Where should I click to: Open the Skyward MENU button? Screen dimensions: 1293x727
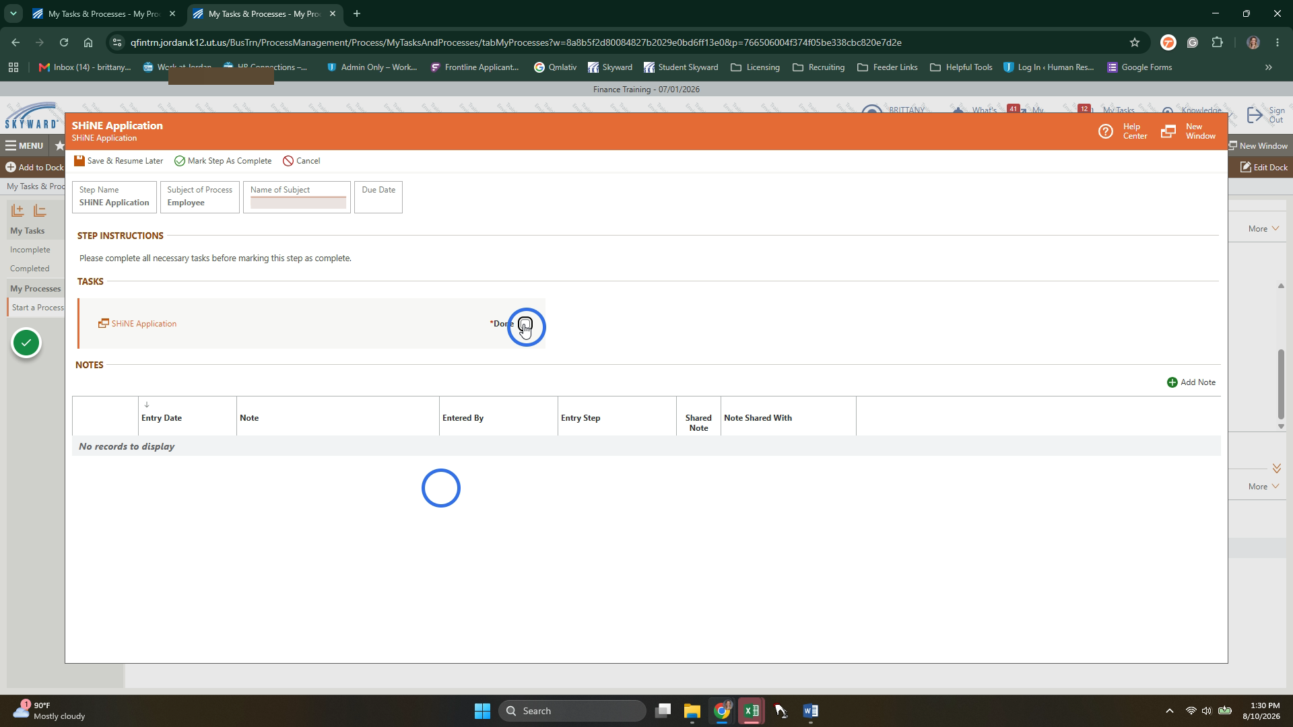click(x=24, y=145)
